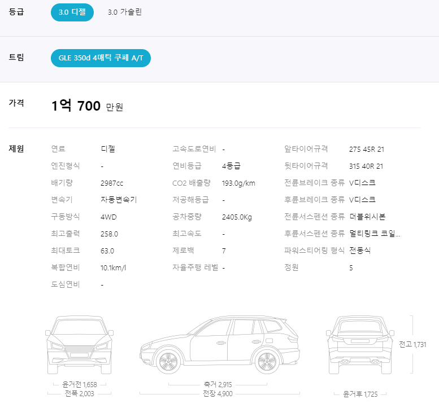Screen dimensions: 439x408
Task: Click the power steering value 전동식
Action: pos(360,251)
